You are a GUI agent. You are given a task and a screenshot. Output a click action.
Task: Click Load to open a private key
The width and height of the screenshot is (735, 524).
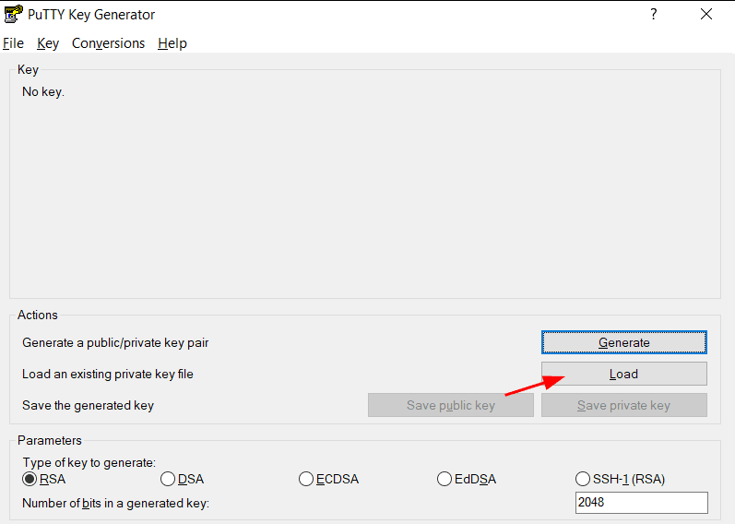[623, 374]
